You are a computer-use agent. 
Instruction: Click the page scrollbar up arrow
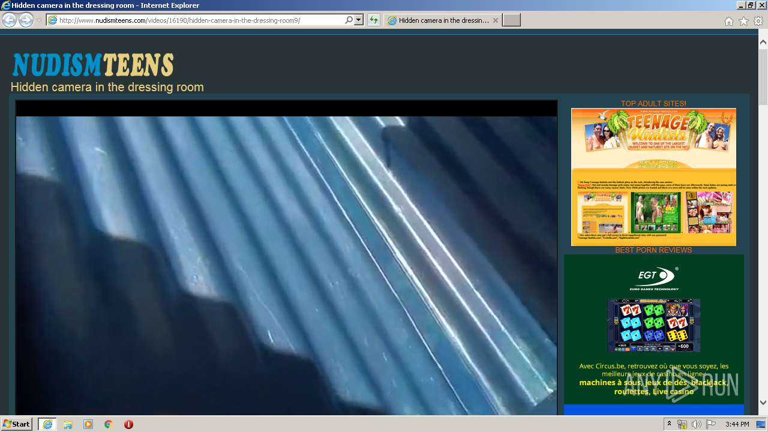pyautogui.click(x=763, y=42)
